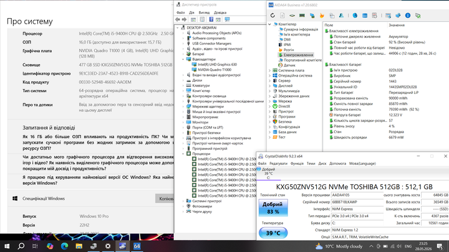449x252 pixels.
Task: Click blue question-mark Help icon in Device Manager
Action: 211,19
